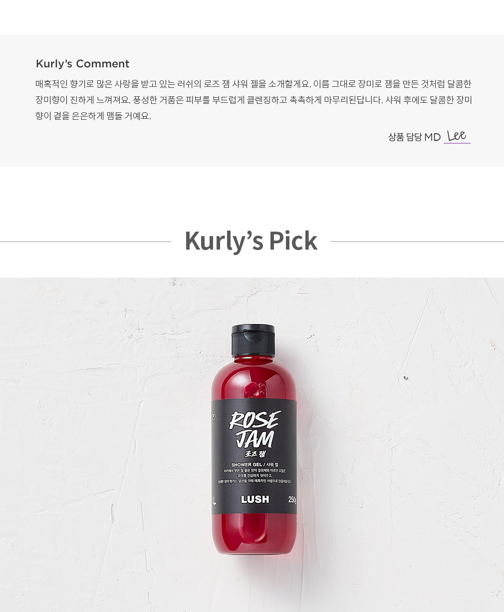This screenshot has height=612, width=504.
Task: Select the Kurly's Comment heading
Action: pos(82,64)
